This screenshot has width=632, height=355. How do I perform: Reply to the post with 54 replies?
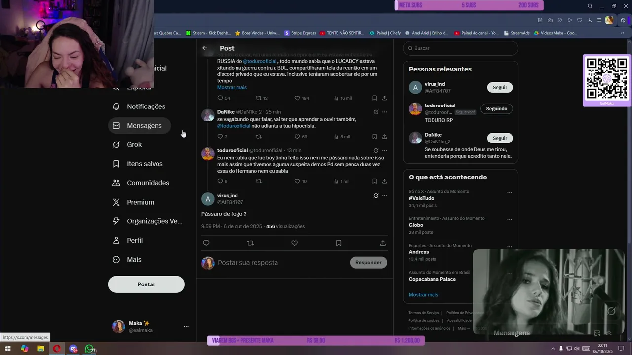pyautogui.click(x=224, y=98)
